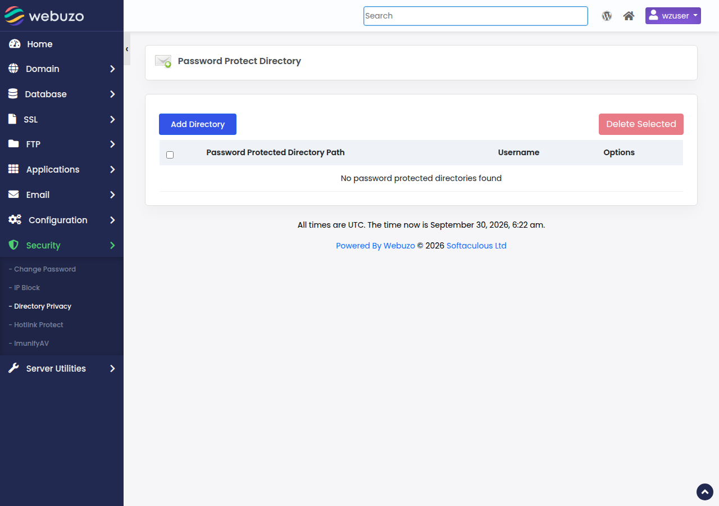
Task: Click the Webuzo logo
Action: point(44,16)
